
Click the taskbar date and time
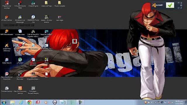(179, 102)
